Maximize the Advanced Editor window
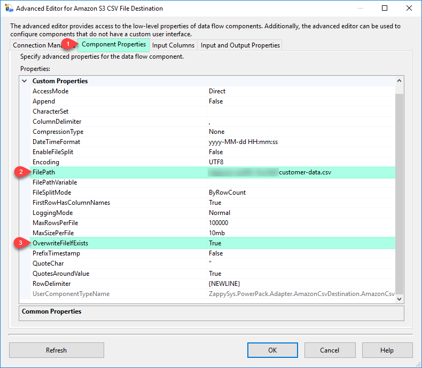 [385, 8]
